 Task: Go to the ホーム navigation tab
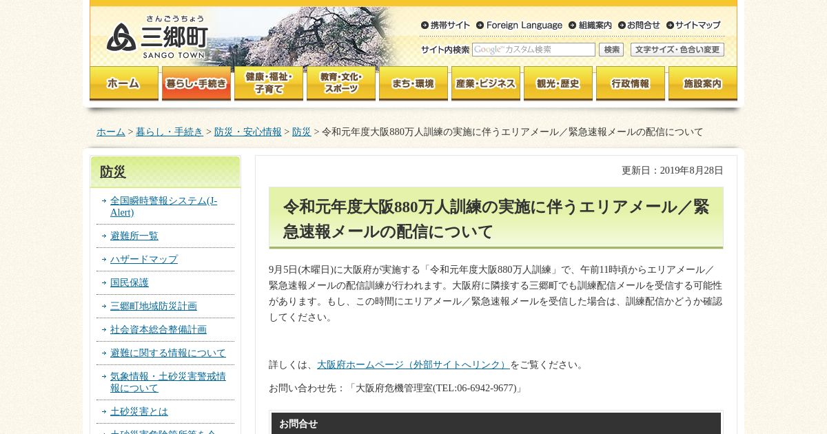click(124, 83)
